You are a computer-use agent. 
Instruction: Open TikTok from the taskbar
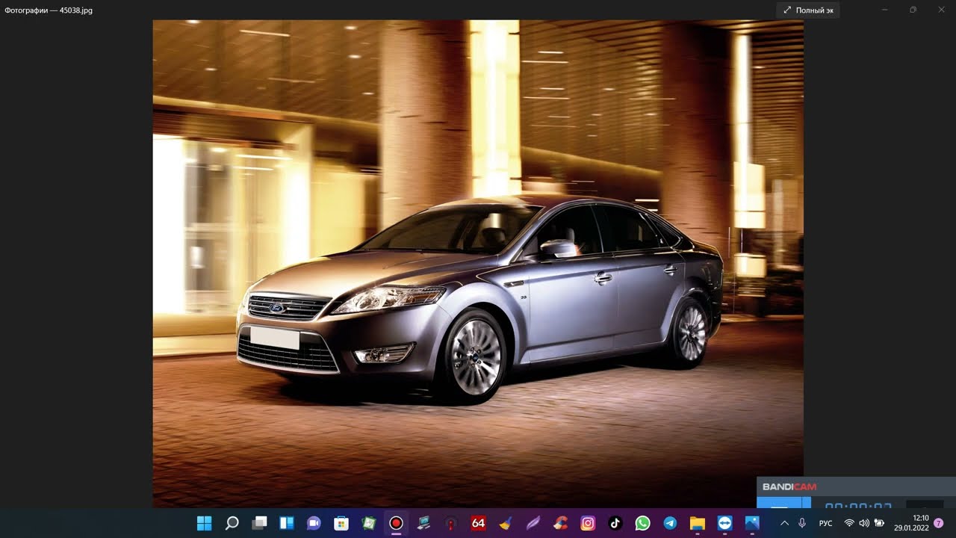615,523
